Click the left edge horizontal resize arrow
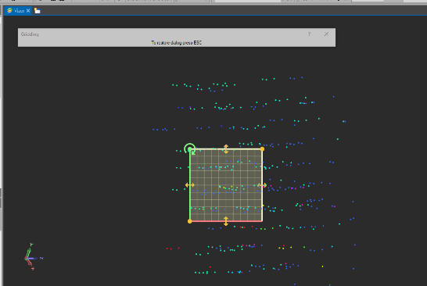Screen dimensions: 427x286 tap(189, 185)
